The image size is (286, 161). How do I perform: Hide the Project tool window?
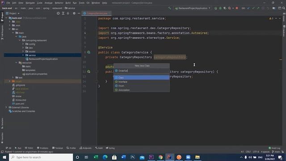tap(79, 13)
